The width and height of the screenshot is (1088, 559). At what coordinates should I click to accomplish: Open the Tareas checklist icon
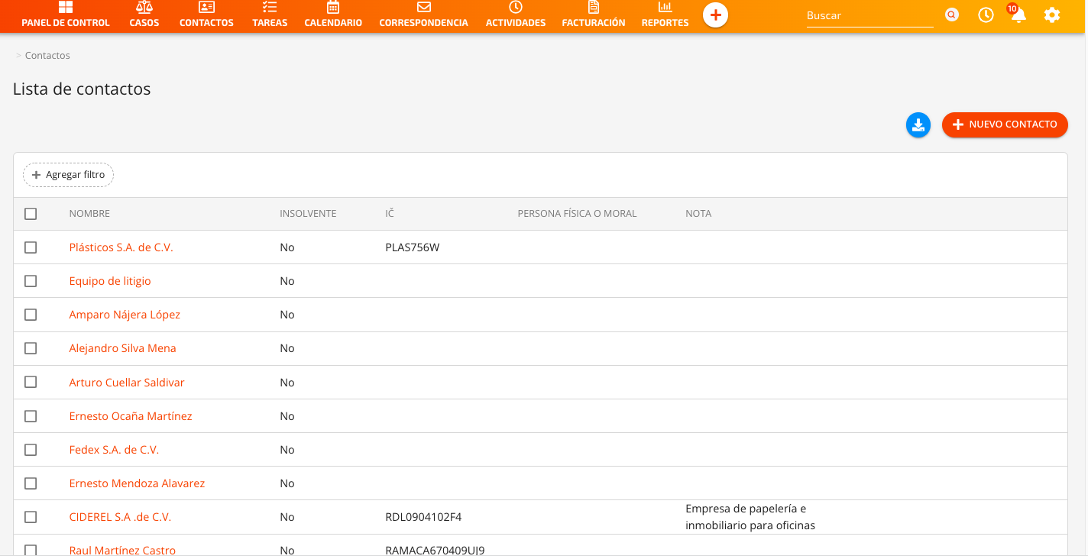(270, 8)
